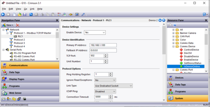Click the Primary IP Address field
The width and height of the screenshot is (210, 107).
pos(103,45)
